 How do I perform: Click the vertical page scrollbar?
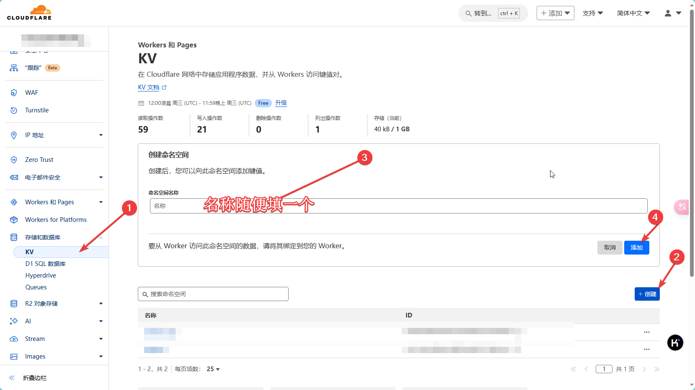click(692, 143)
